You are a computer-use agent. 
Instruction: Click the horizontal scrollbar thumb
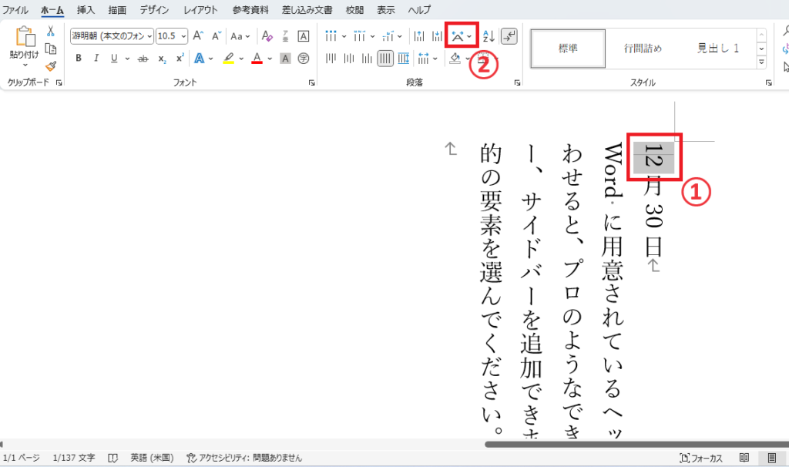coord(636,445)
